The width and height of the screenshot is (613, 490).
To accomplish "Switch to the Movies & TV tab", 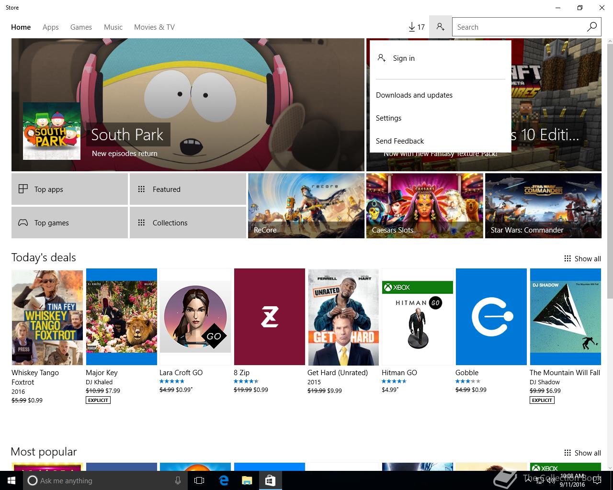I will [154, 27].
